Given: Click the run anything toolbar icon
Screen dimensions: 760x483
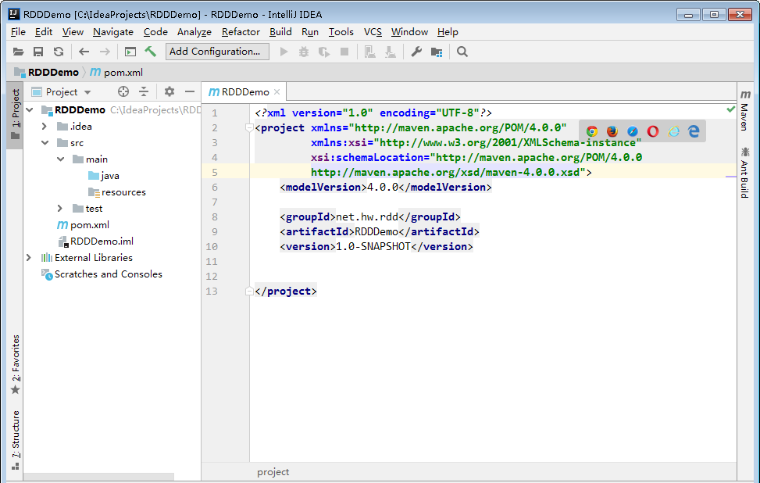Looking at the screenshot, I should tap(130, 52).
